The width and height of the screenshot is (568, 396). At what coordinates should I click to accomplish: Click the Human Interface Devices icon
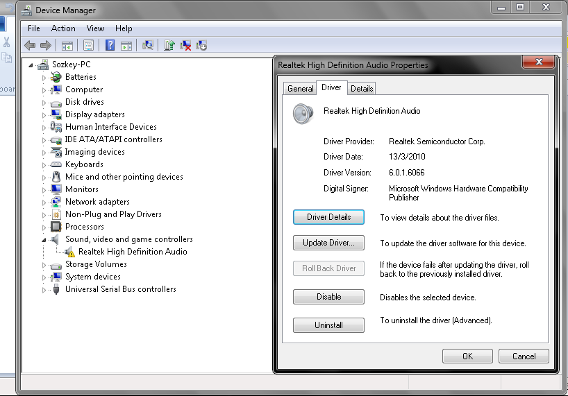(x=56, y=127)
